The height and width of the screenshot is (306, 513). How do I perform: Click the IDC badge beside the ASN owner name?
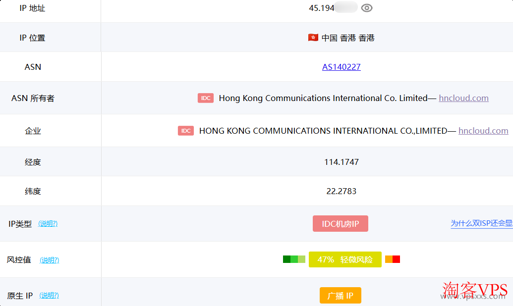(205, 98)
